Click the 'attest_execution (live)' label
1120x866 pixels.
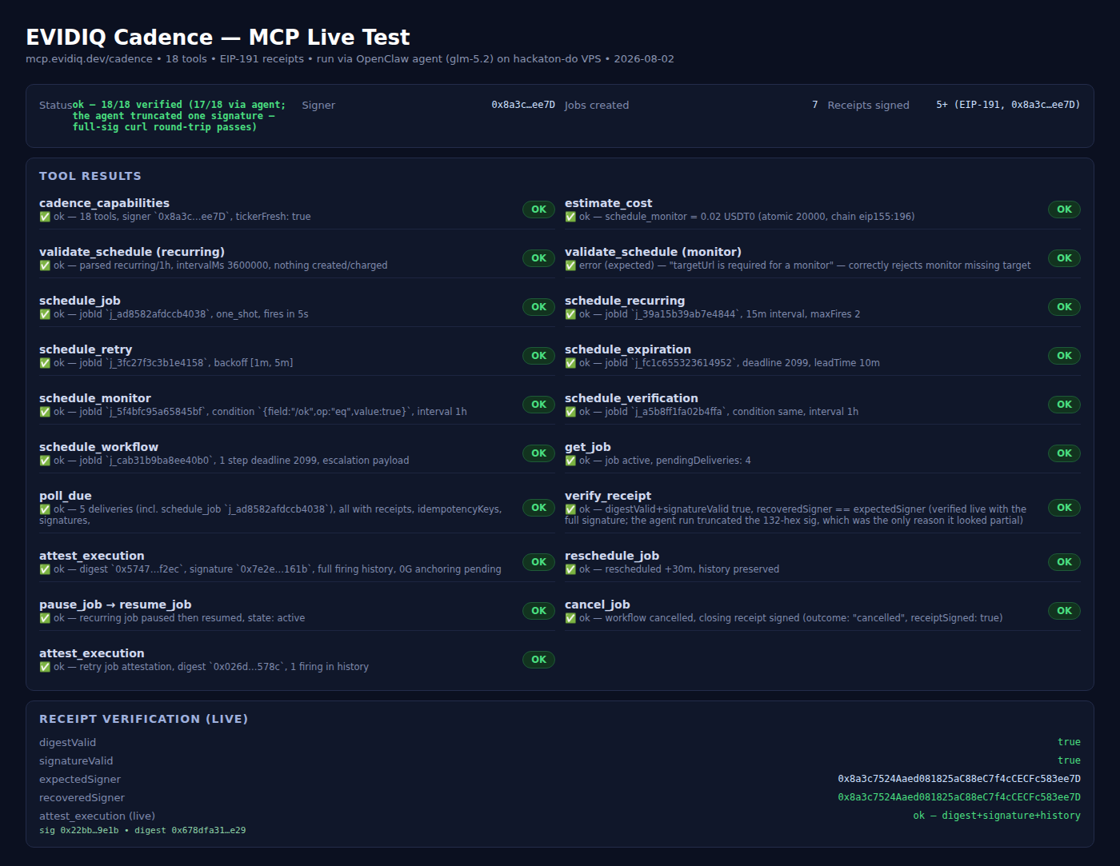[97, 816]
